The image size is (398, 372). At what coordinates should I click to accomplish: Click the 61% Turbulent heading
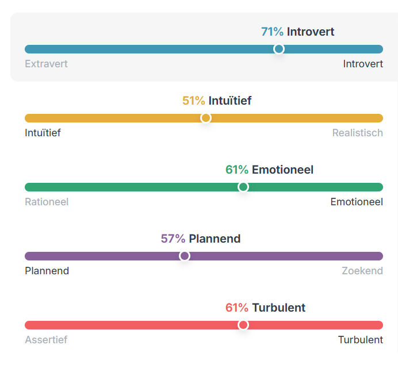[x=265, y=308]
